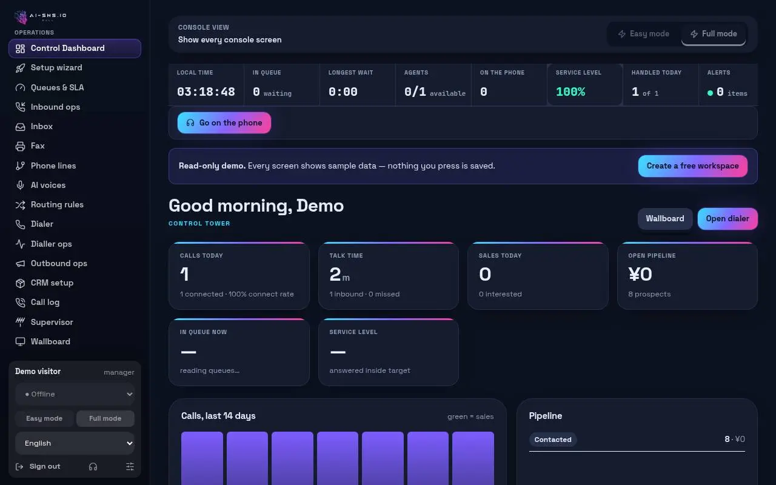Go to Setup wizard in sidebar

coord(75,68)
